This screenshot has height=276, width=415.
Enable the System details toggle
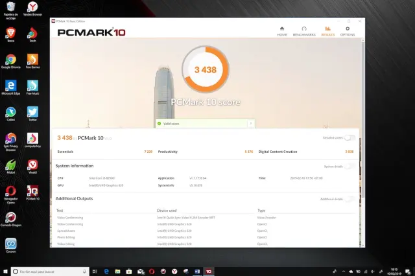[350, 166]
